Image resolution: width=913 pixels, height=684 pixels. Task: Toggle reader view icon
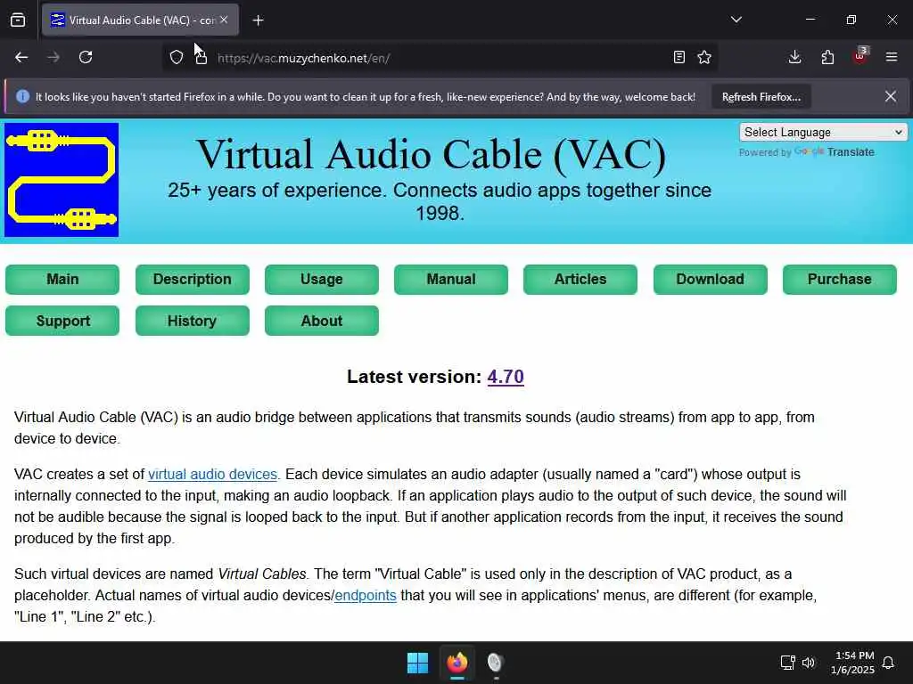(679, 58)
